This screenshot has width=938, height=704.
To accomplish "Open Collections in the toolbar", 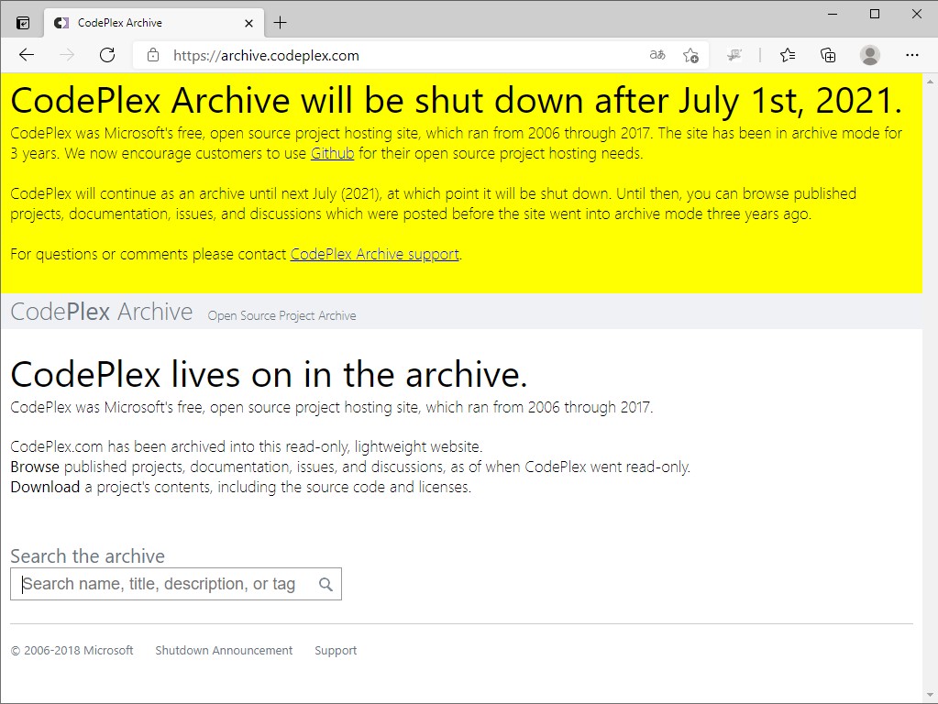I will (x=827, y=55).
